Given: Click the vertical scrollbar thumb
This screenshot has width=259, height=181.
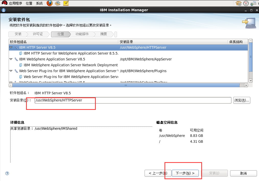Looking at the screenshot, I should click(x=251, y=57).
